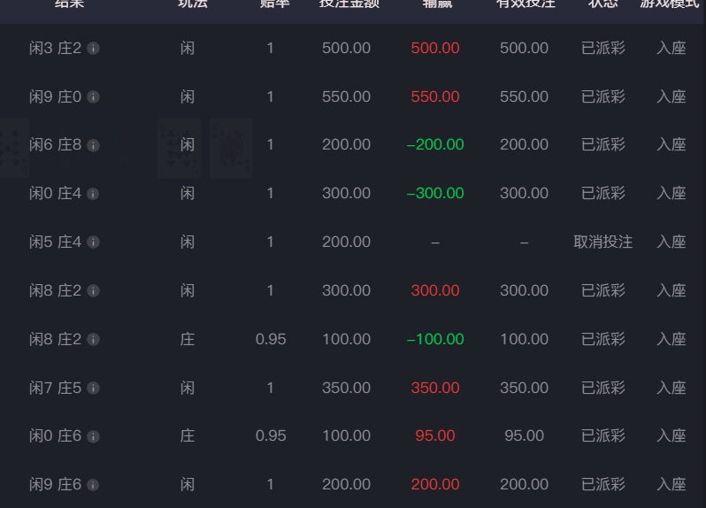Image resolution: width=706 pixels, height=508 pixels.
Task: Click the info icon for 闲6 庄8
Action: [93, 145]
